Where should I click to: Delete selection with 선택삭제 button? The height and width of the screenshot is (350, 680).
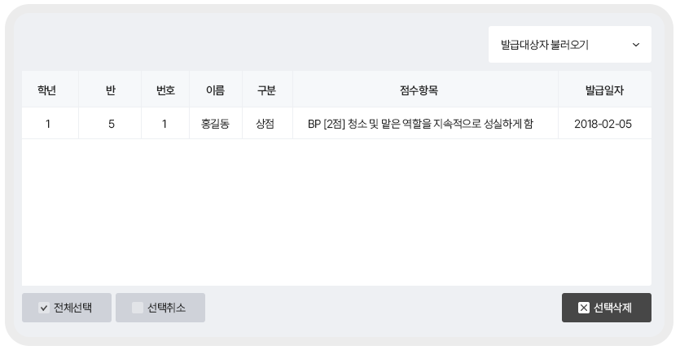coord(606,308)
